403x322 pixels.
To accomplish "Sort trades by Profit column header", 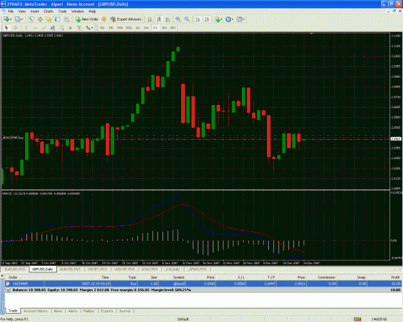I will (x=395, y=278).
